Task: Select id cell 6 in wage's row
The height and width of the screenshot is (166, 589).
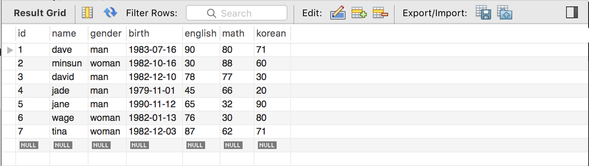Action: [33, 118]
